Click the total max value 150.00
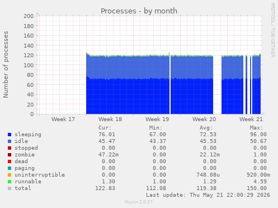This screenshot has width=278, height=208. click(x=257, y=188)
